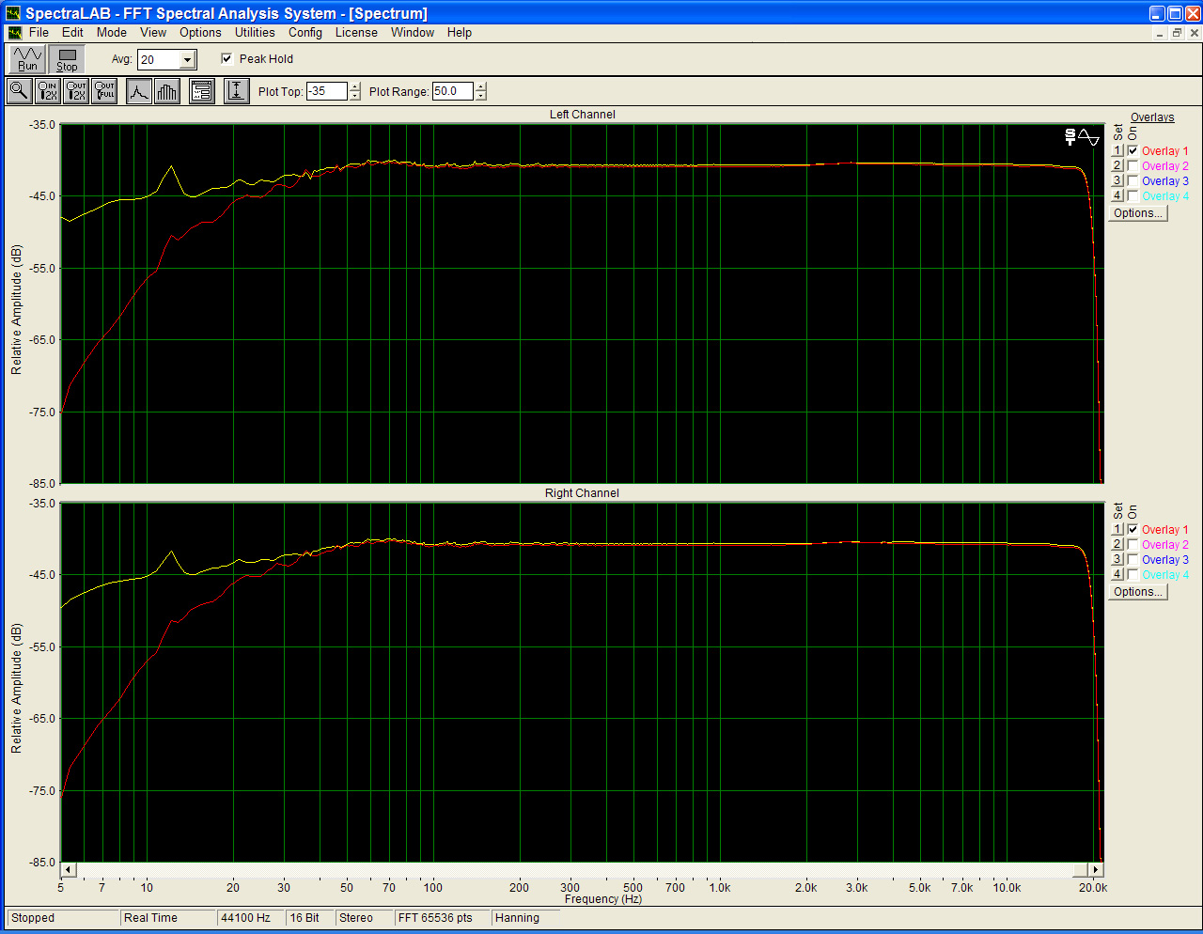Open the Utilities menu
The image size is (1203, 934).
pos(255,32)
